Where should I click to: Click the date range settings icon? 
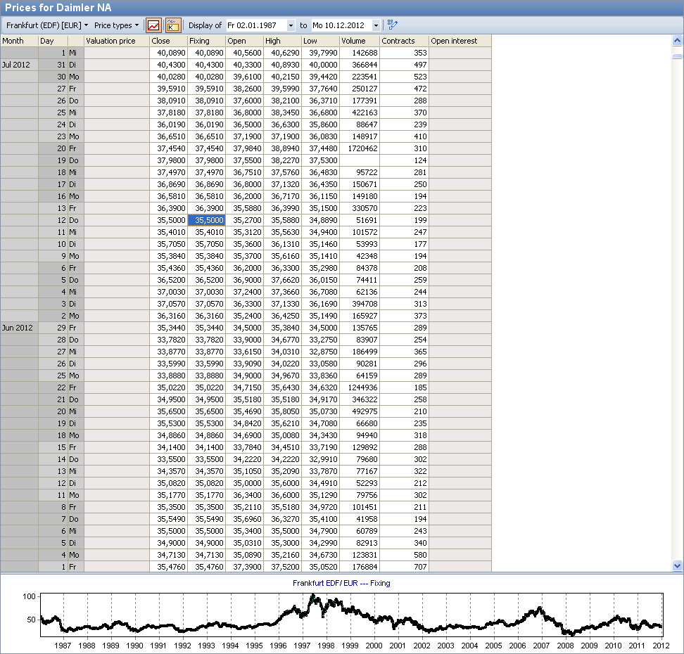coord(393,25)
